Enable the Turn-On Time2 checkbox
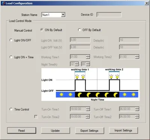This screenshot has width=150, height=140. (x=36, y=117)
